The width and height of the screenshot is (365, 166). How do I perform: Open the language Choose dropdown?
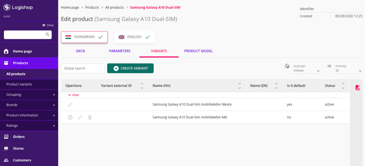(x=307, y=71)
